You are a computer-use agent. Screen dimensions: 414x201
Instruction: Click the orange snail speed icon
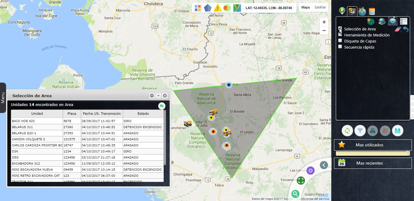tap(227, 8)
